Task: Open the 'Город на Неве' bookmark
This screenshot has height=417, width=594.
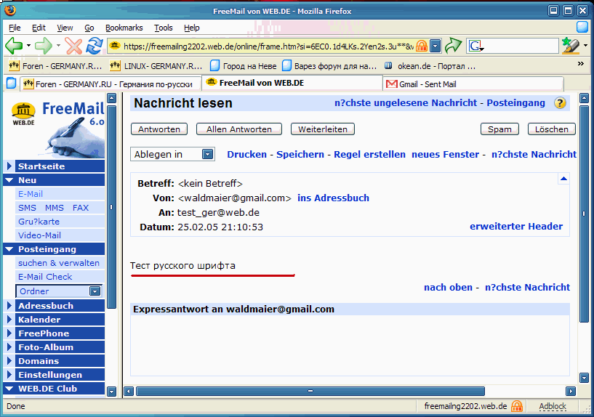Action: click(x=244, y=66)
